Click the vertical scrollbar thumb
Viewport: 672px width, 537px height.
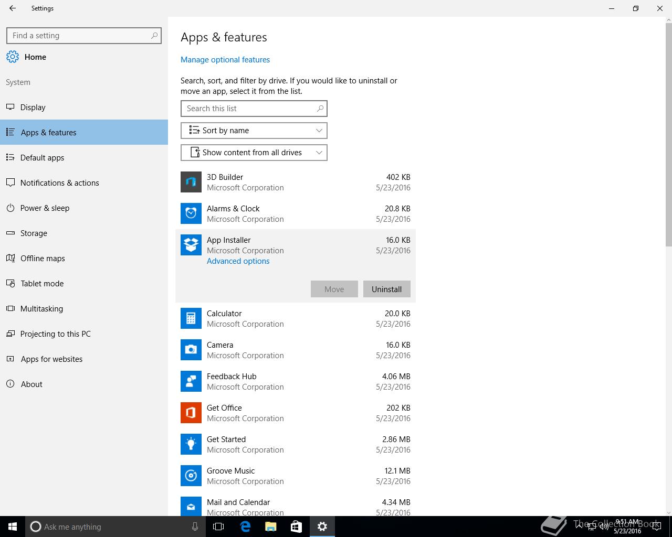click(x=668, y=135)
